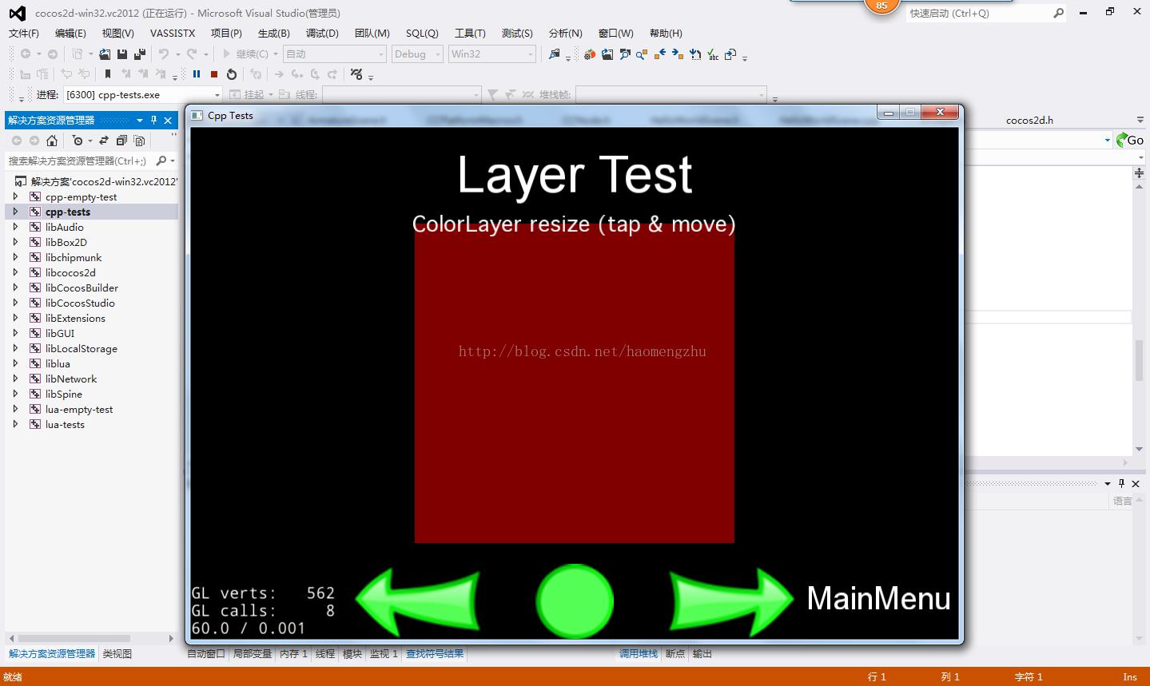Select the solution 'cocos2d-win32.vc2012' root

point(104,181)
